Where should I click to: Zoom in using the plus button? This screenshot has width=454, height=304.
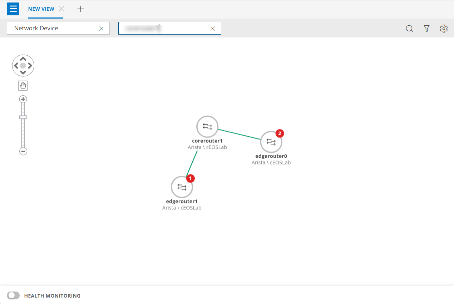tap(23, 99)
